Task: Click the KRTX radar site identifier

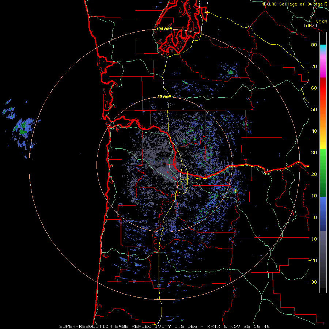Action: pyautogui.click(x=213, y=326)
